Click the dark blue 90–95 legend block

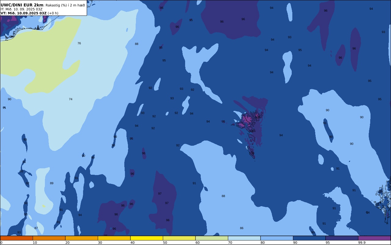pos(309,238)
